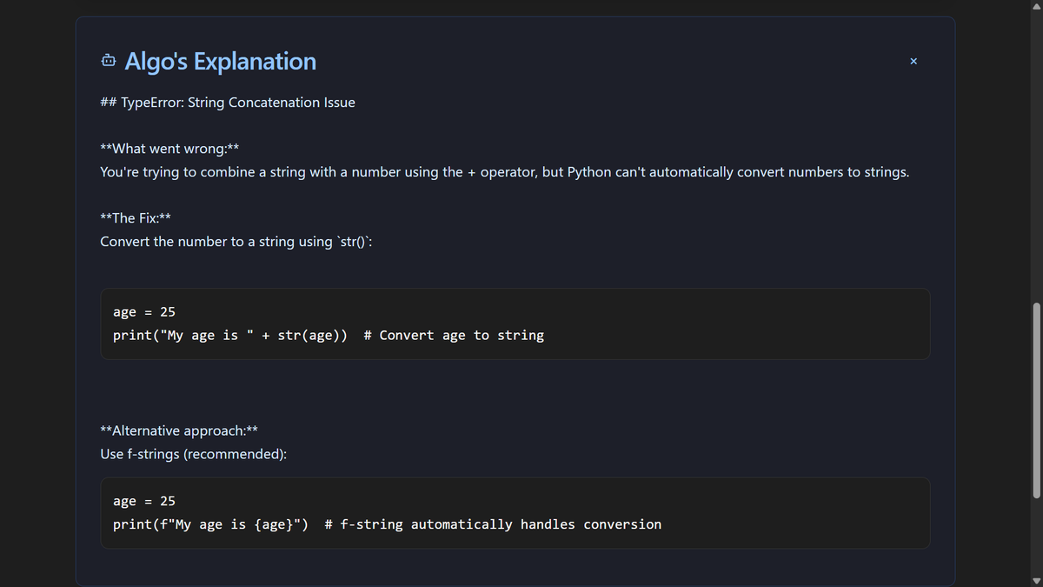This screenshot has width=1043, height=587.
Task: Click "Use f-strings (recommended):" line
Action: point(194,454)
